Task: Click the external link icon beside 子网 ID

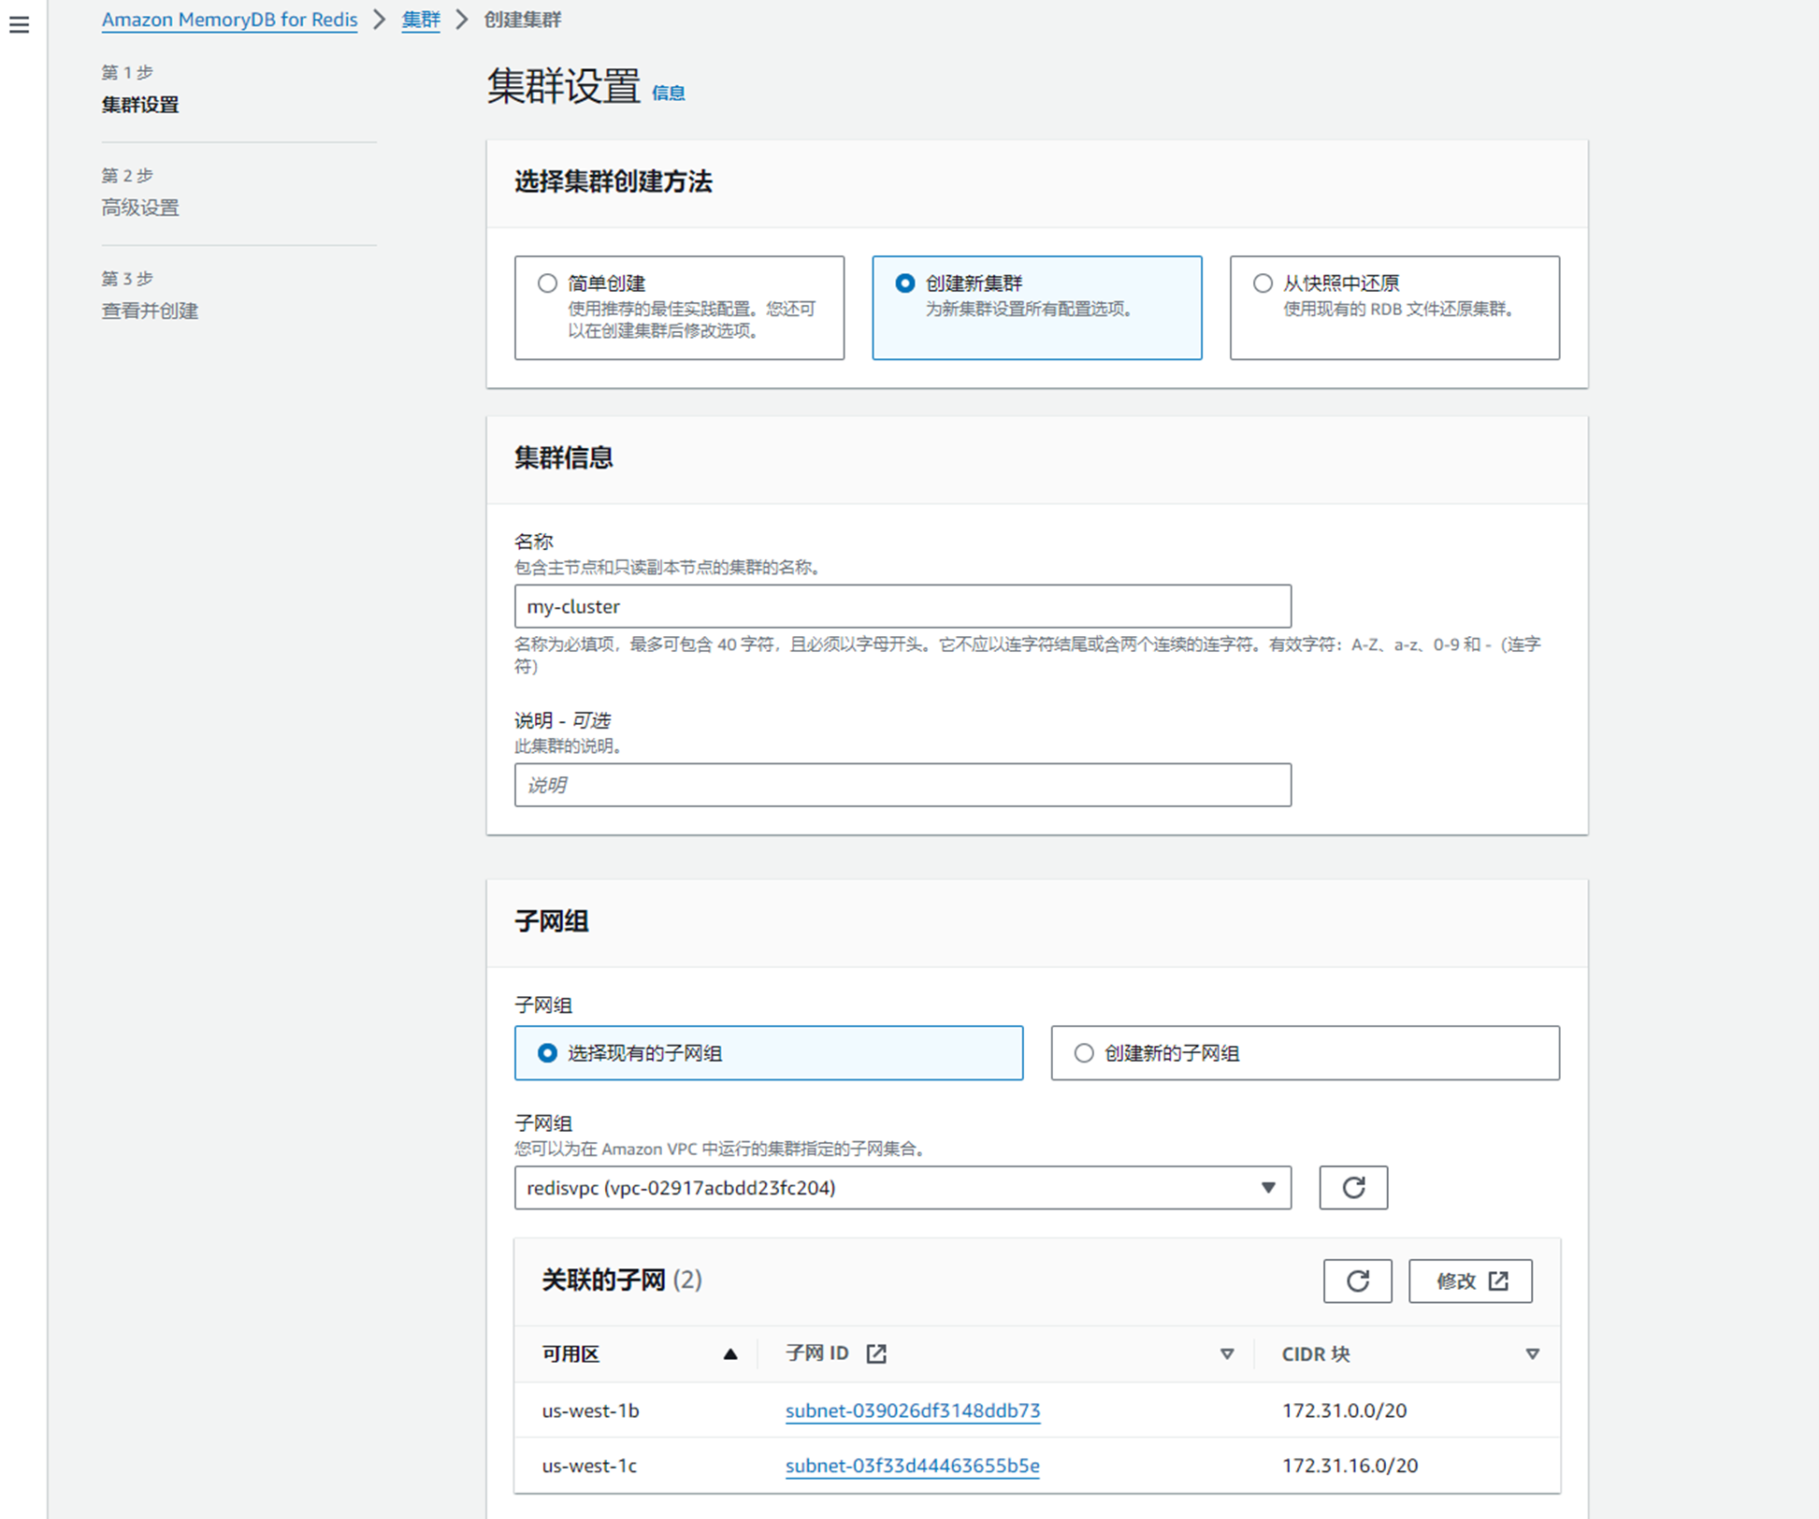Action: (x=875, y=1353)
